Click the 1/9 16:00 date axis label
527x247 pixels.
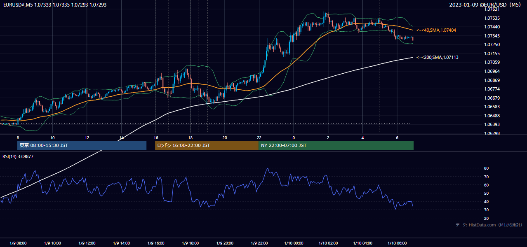[155, 243]
